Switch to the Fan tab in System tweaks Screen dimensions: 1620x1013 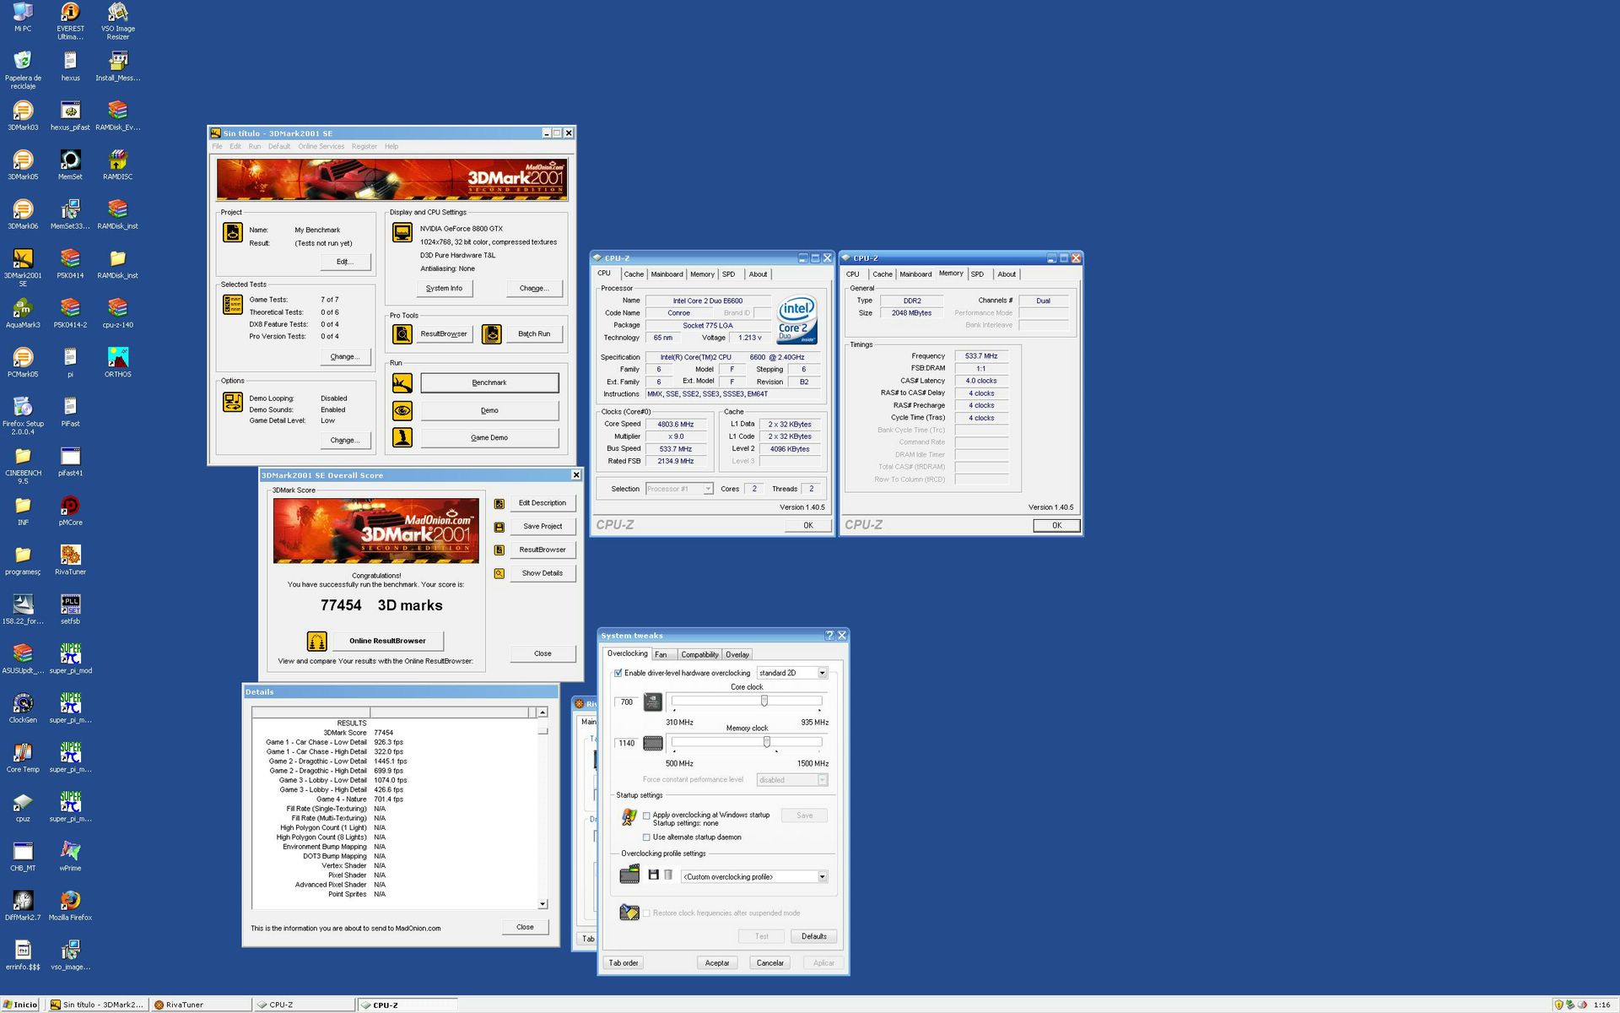click(661, 655)
